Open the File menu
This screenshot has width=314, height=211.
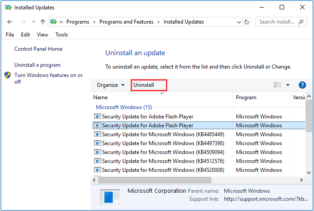pos(10,35)
